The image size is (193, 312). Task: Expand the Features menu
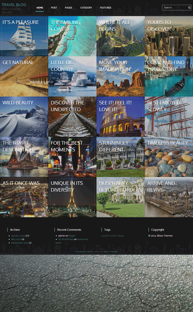coord(106,8)
